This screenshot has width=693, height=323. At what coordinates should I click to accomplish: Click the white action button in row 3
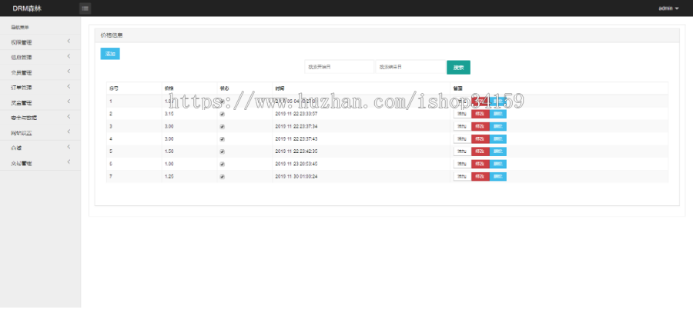[462, 127]
